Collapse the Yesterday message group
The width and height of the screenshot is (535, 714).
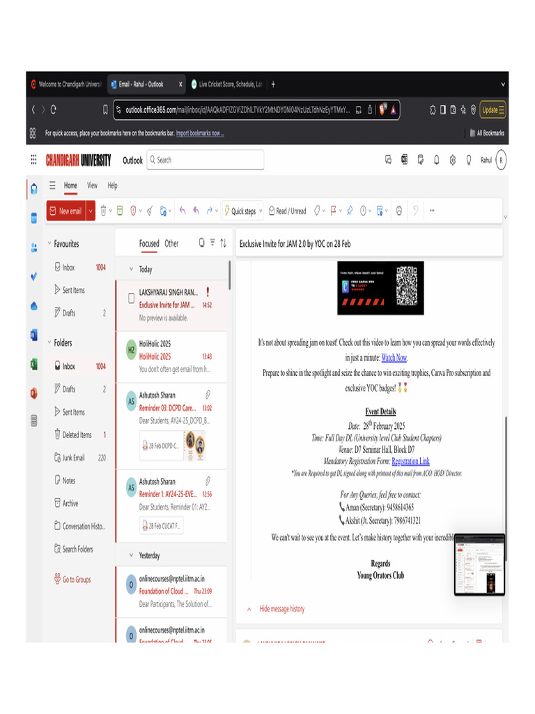coord(131,555)
